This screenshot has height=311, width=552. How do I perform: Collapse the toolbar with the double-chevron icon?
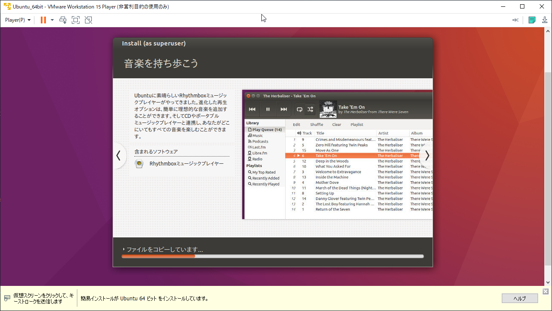click(515, 20)
